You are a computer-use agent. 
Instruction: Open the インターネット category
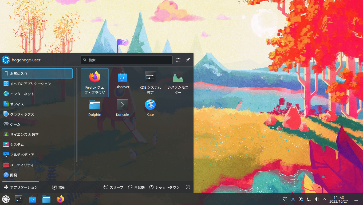pos(37,94)
